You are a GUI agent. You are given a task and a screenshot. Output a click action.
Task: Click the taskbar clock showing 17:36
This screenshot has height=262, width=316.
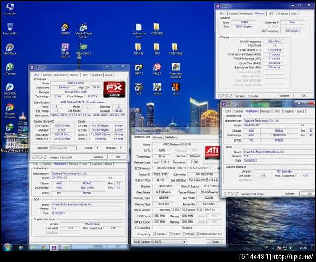tap(303, 248)
